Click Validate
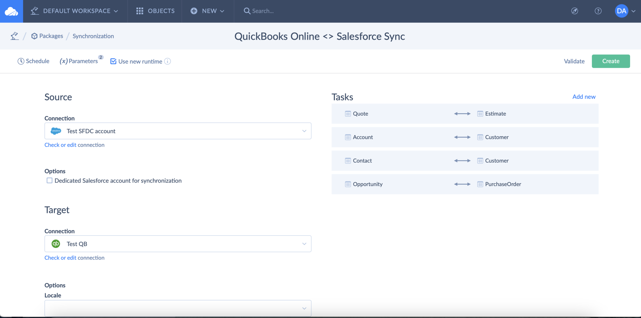This screenshot has width=641, height=318. click(574, 61)
